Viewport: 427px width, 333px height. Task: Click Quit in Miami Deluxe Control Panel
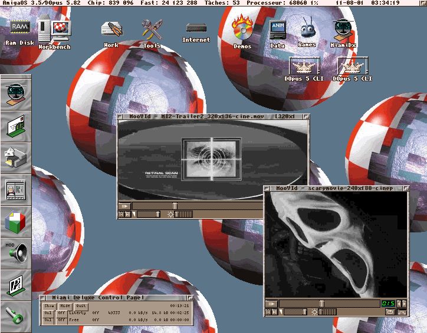(81, 306)
